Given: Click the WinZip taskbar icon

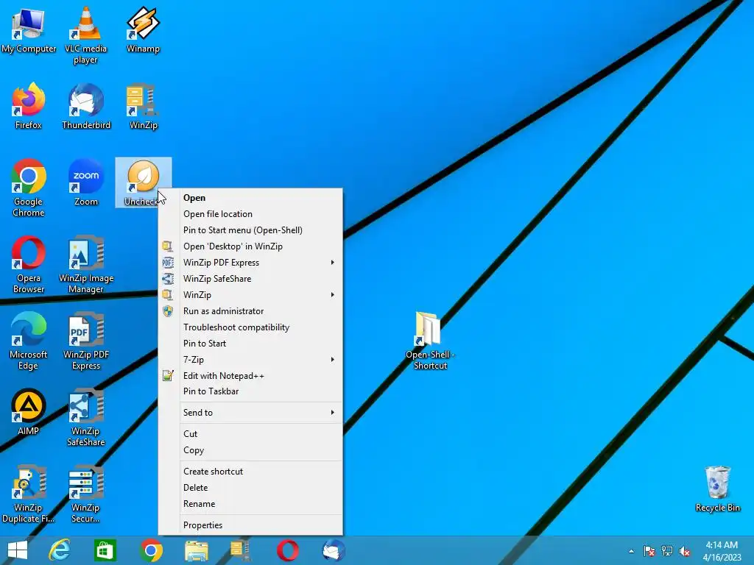Looking at the screenshot, I should coord(241,550).
